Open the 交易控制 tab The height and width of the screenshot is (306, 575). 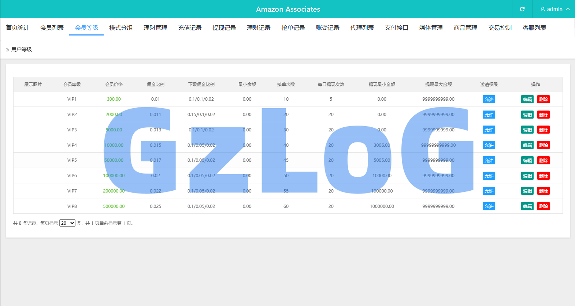[500, 28]
